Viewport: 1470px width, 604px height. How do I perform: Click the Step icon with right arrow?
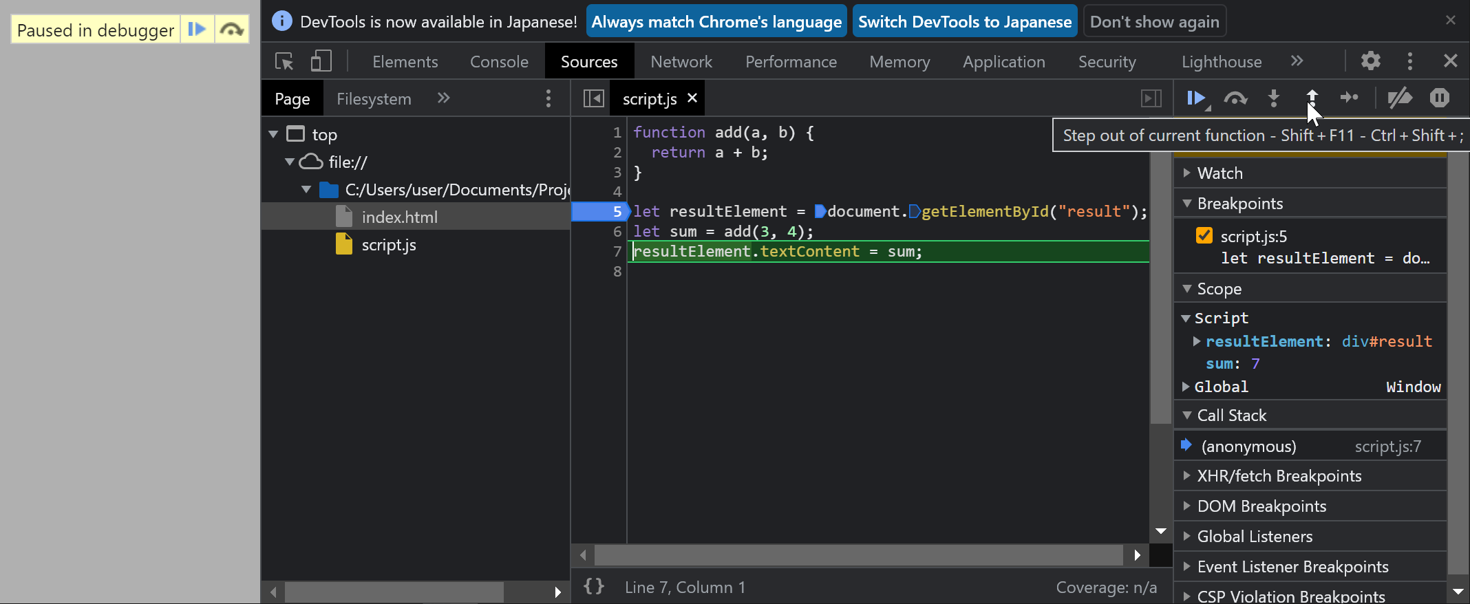1349,98
